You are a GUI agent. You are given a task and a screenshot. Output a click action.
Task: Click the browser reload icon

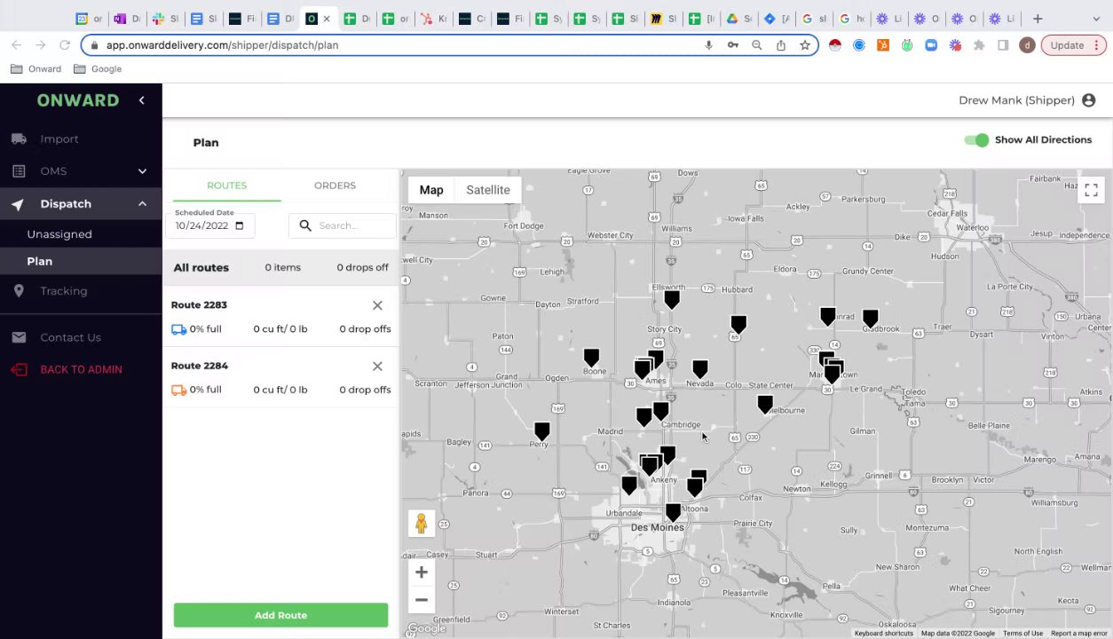[x=64, y=45]
